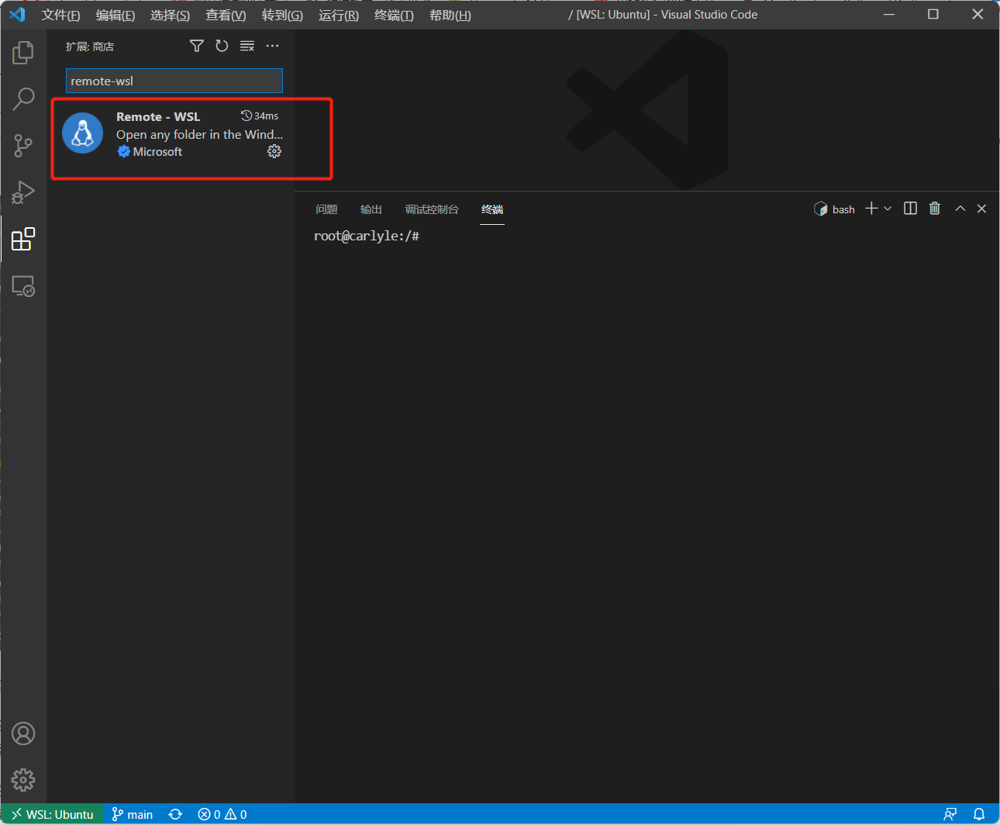Open a new terminal
Viewport: 1000px width, 825px height.
tap(870, 208)
